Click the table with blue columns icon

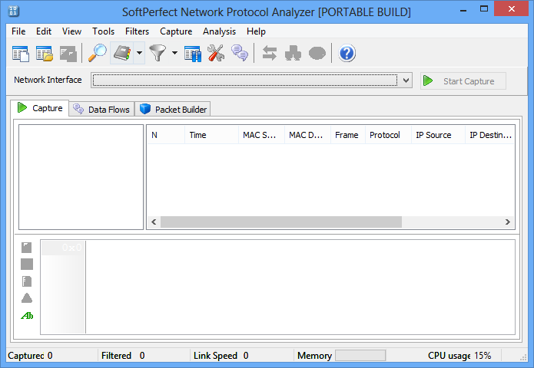coord(193,54)
